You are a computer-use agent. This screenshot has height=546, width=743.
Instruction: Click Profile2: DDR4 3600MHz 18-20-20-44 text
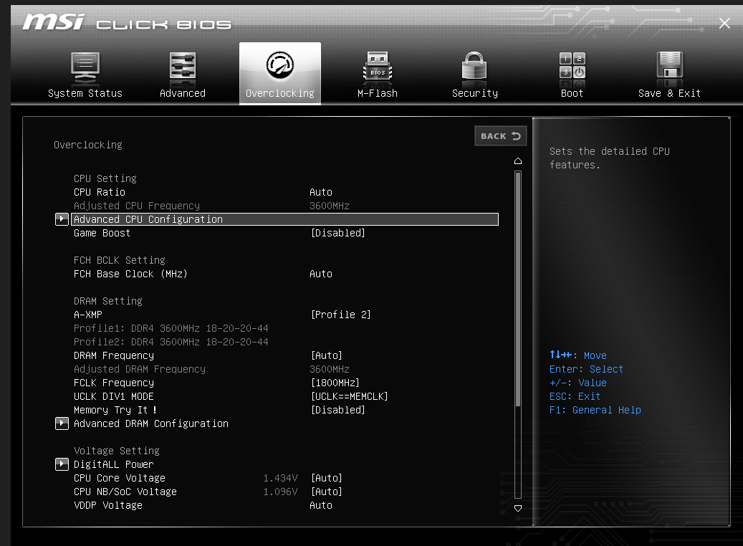point(171,342)
